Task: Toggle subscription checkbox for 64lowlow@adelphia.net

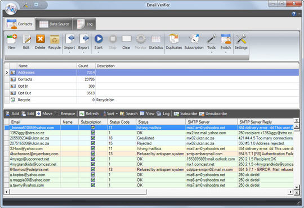Action: tap(93, 169)
